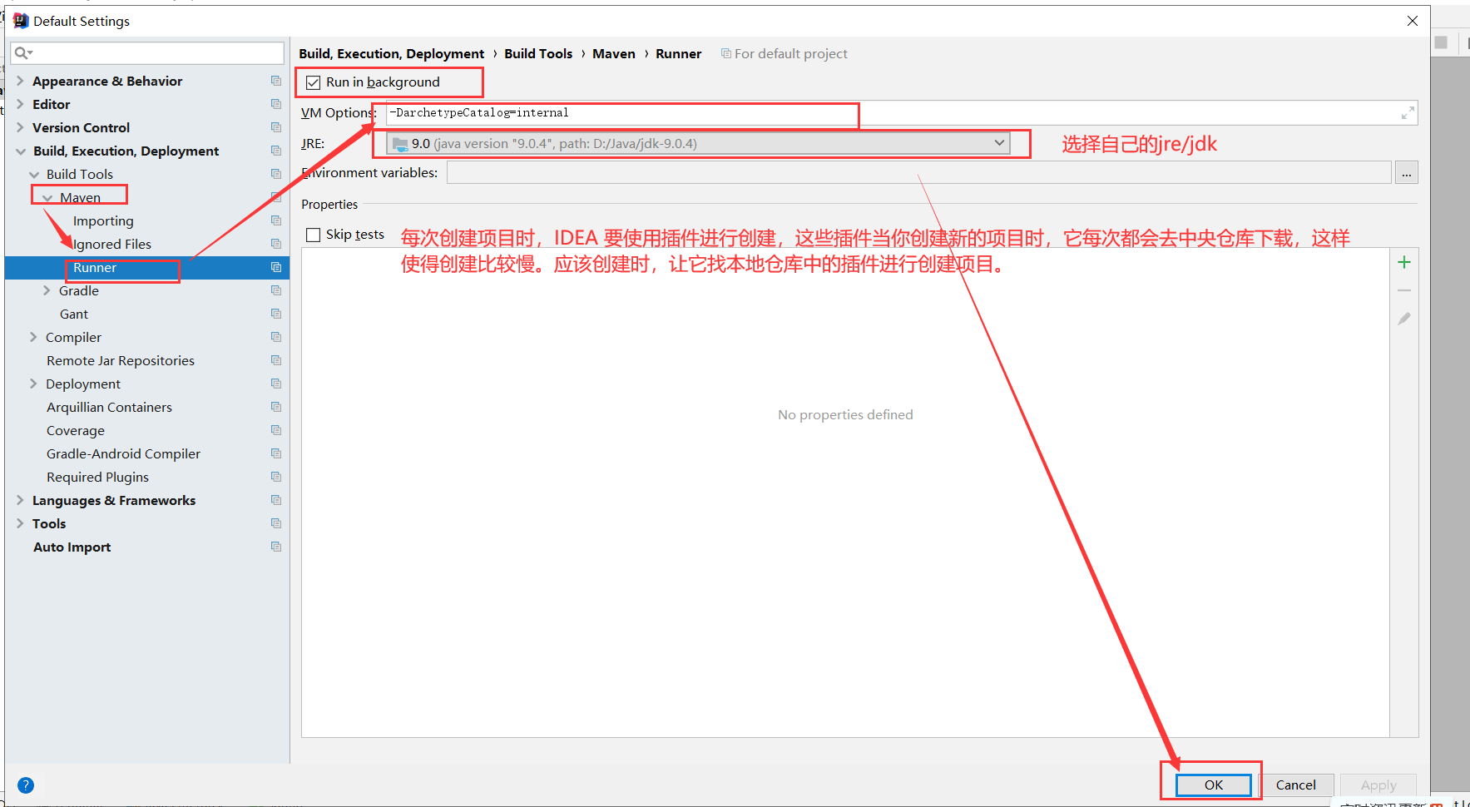Image resolution: width=1470 pixels, height=807 pixels.
Task: Expand the Appearance & Behavior section
Action: coord(20,81)
